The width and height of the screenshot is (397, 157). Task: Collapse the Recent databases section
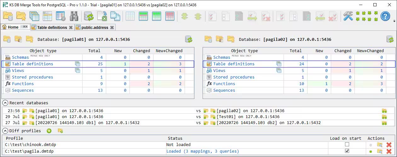click(5, 103)
